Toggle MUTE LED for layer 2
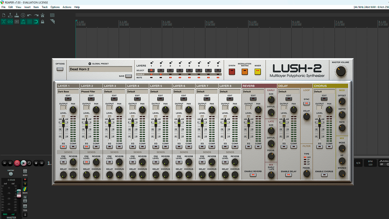 click(161, 78)
